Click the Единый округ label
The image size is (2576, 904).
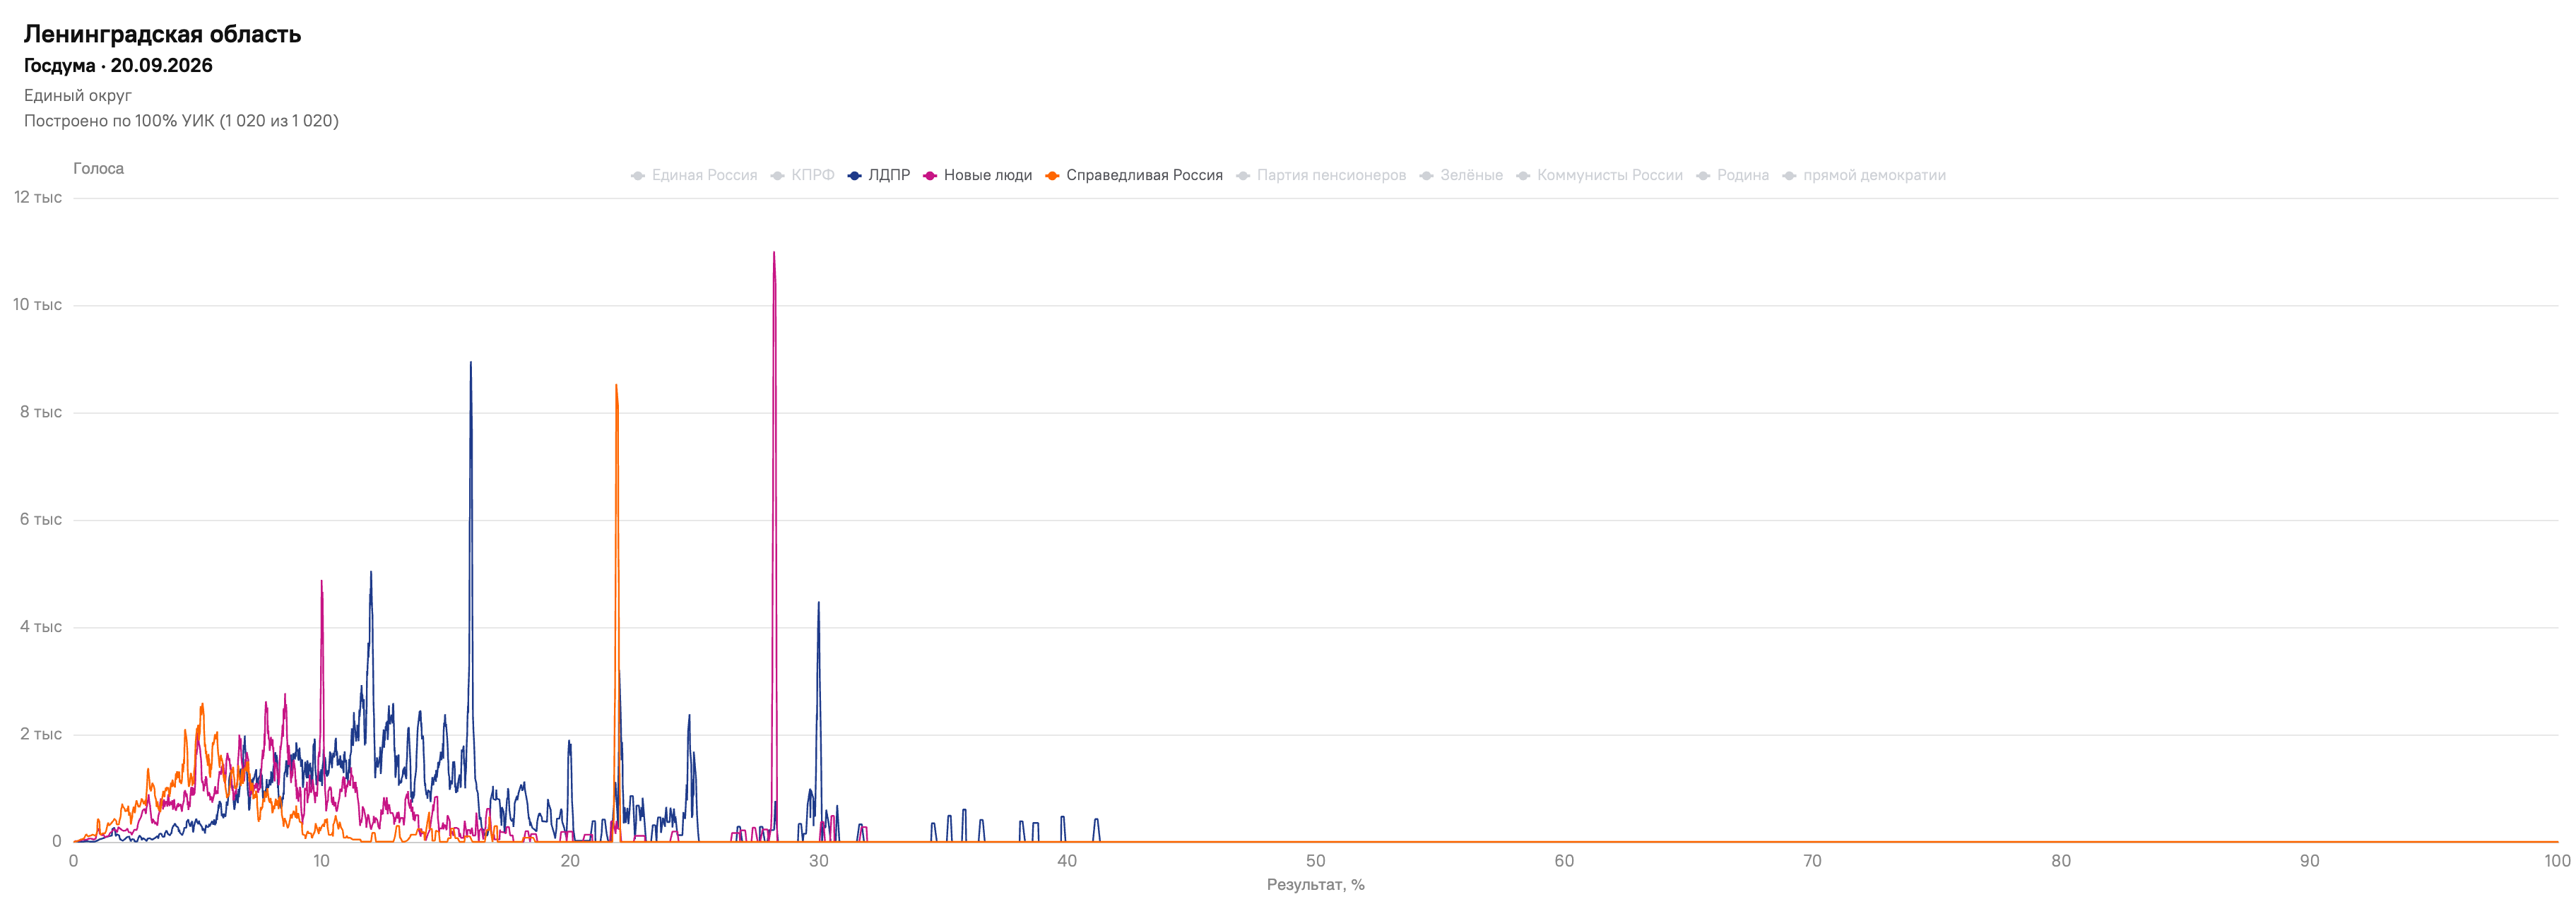pos(78,96)
